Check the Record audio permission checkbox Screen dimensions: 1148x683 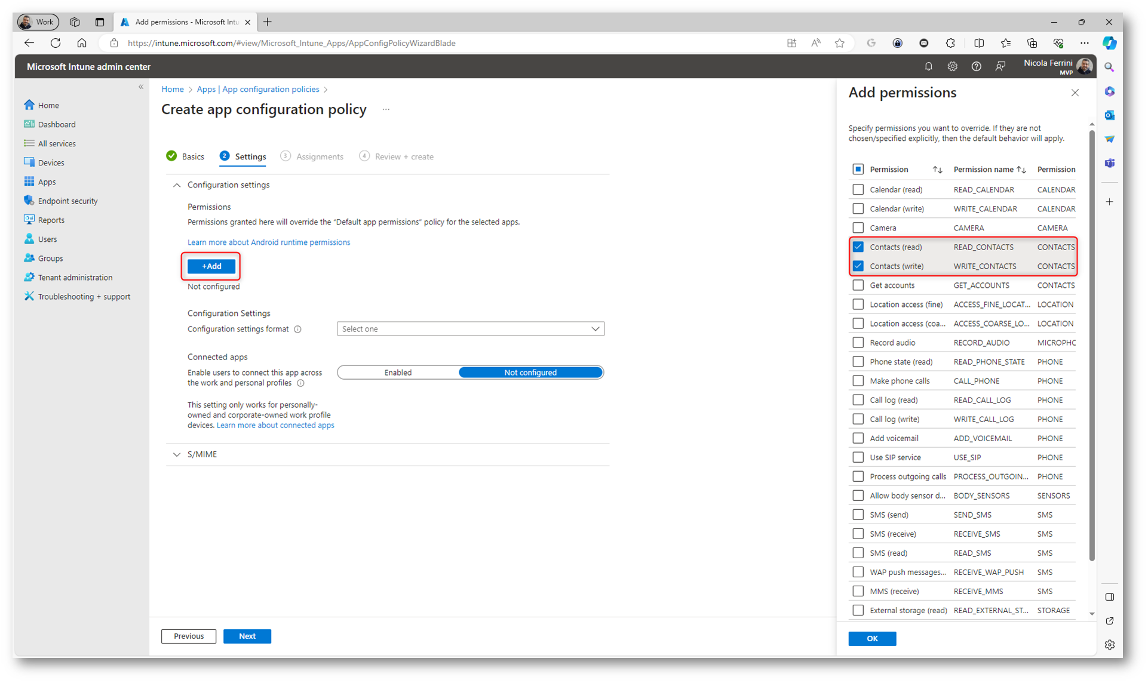(x=858, y=343)
